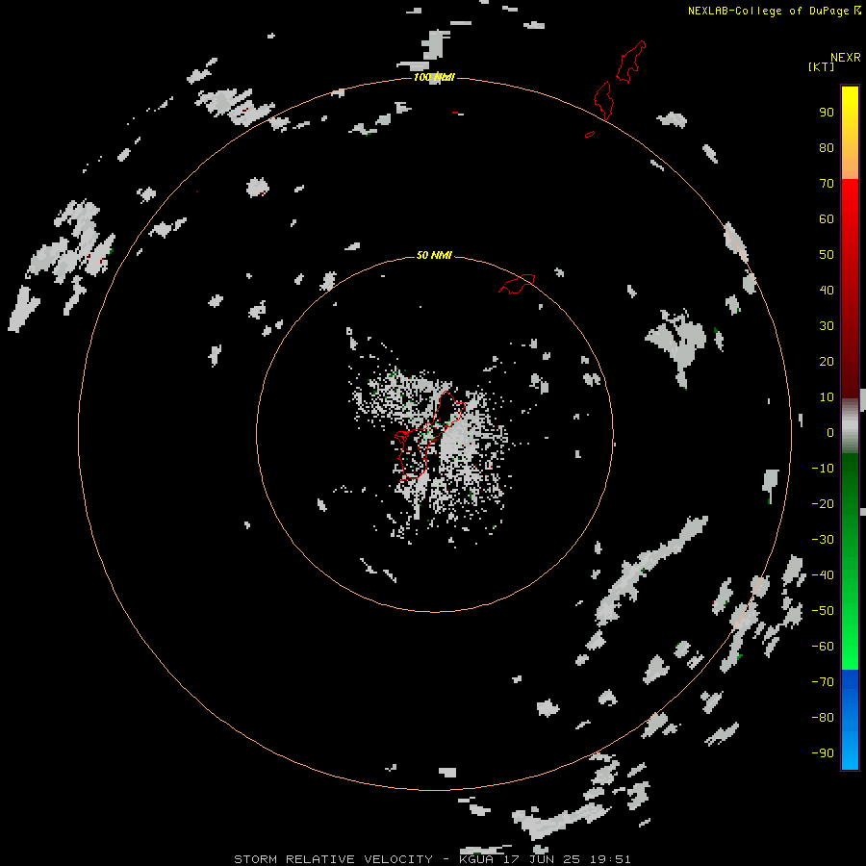Click the 17 JUN 25 19:51 timestamp

[567, 859]
